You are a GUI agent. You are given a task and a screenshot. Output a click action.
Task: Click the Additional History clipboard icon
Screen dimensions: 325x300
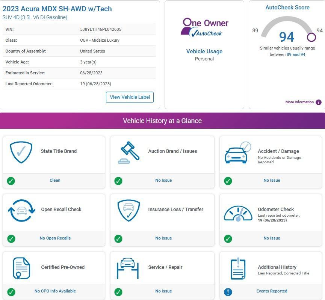click(238, 268)
